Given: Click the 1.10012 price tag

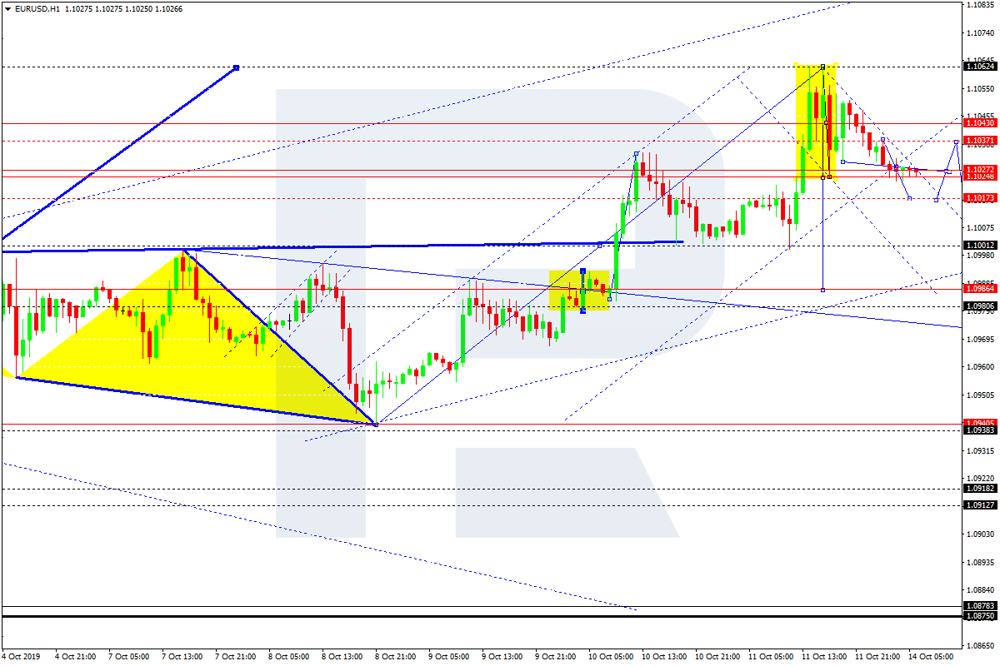Looking at the screenshot, I should [979, 245].
